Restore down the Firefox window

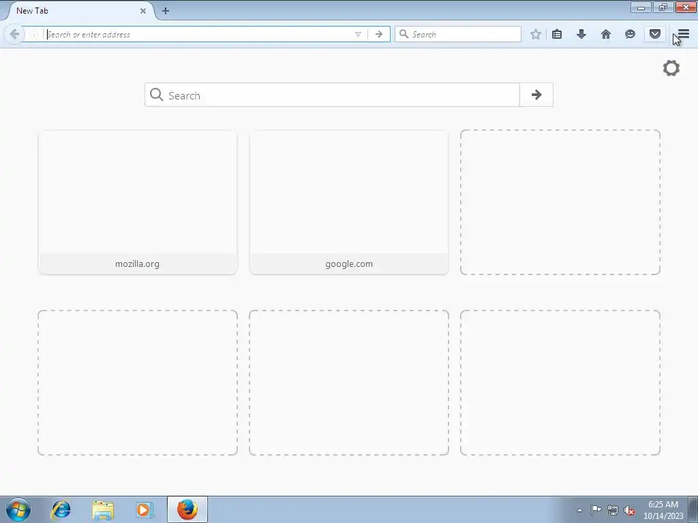tap(663, 7)
